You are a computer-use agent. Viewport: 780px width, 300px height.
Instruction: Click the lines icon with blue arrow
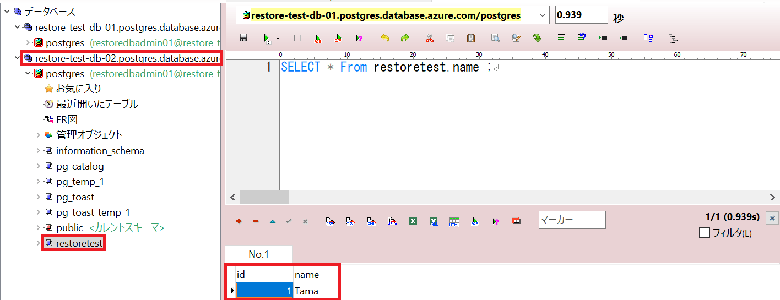coord(582,38)
